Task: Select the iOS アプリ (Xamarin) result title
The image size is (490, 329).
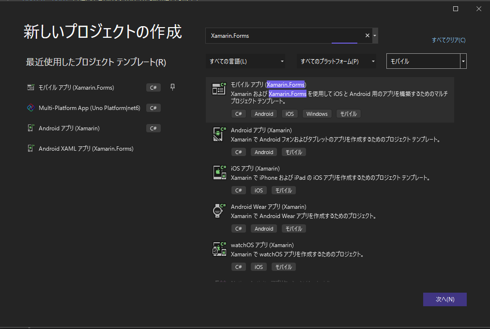Action: (x=255, y=168)
